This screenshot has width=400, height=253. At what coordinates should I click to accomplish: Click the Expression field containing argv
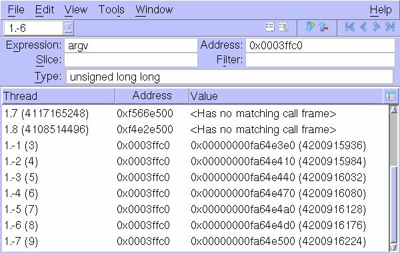click(131, 45)
